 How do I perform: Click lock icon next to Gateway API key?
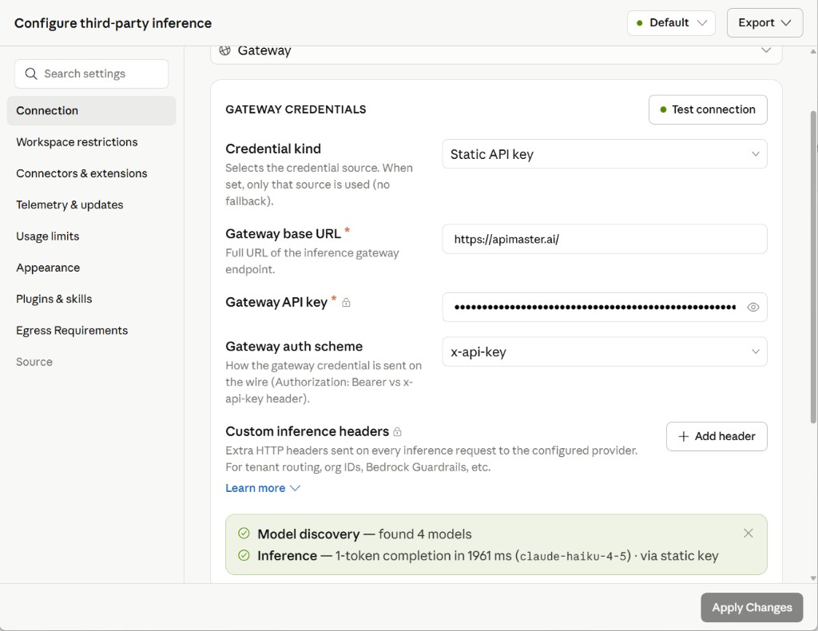pyautogui.click(x=346, y=303)
